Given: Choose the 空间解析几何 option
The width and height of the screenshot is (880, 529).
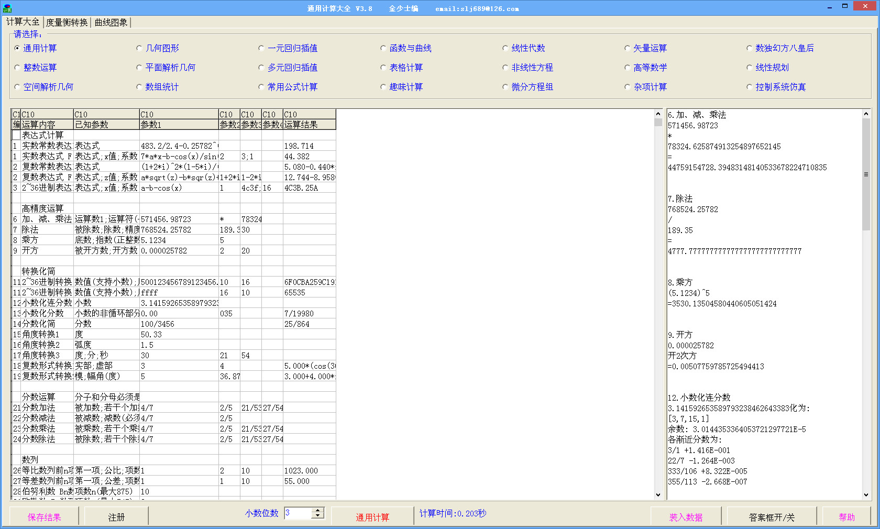Looking at the screenshot, I should [x=44, y=87].
